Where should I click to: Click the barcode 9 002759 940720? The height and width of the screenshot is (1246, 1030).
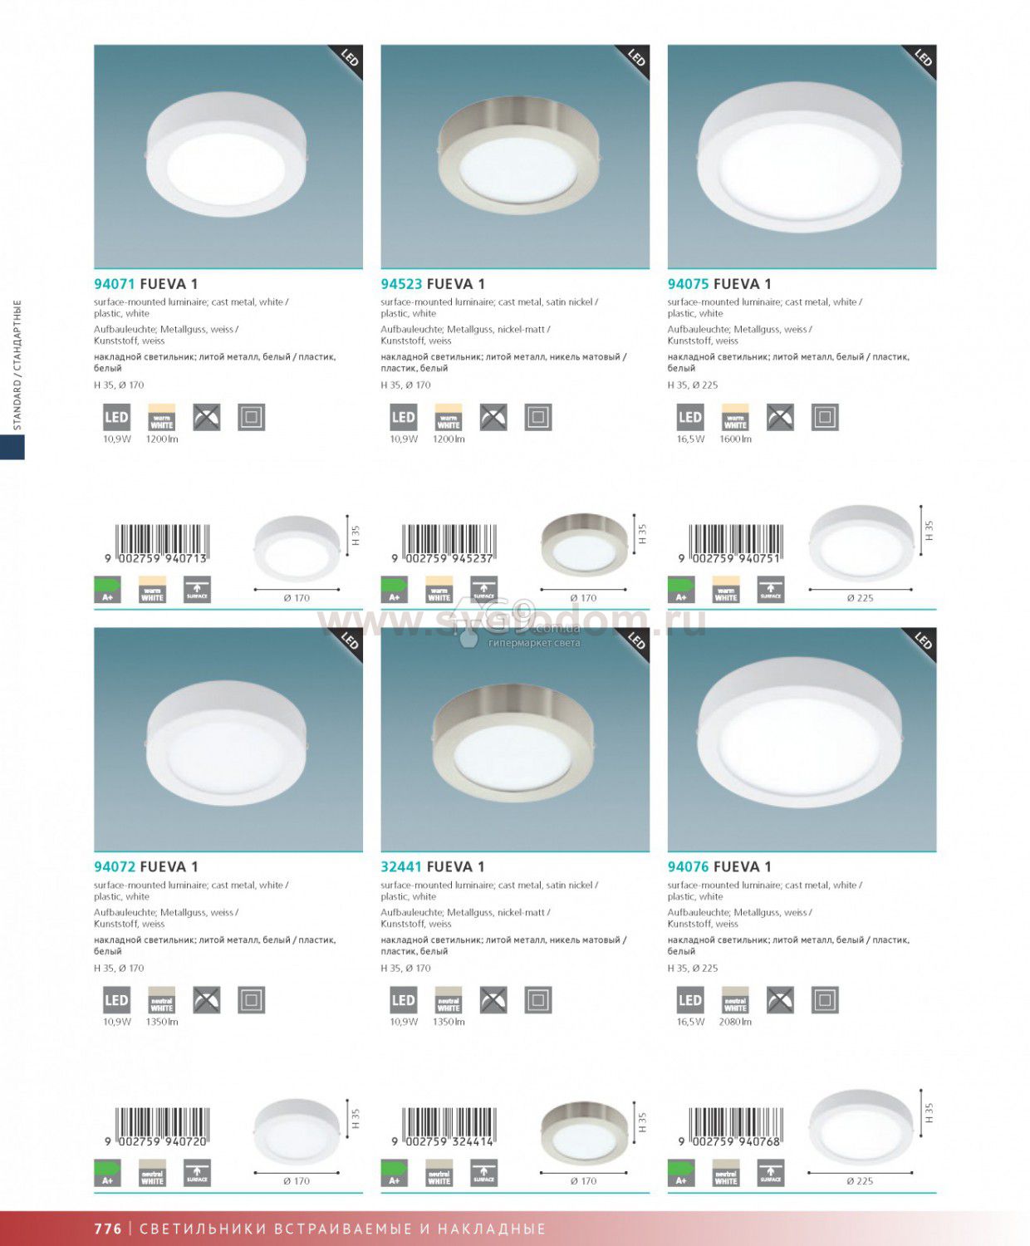click(x=157, y=1127)
